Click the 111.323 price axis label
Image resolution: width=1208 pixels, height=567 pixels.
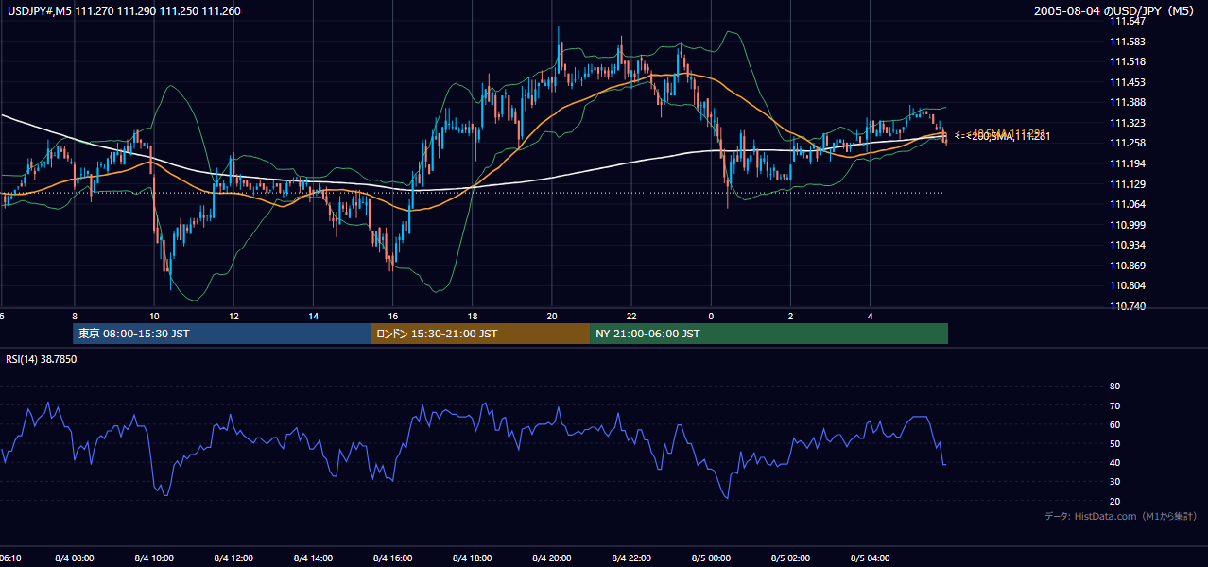(x=1127, y=123)
